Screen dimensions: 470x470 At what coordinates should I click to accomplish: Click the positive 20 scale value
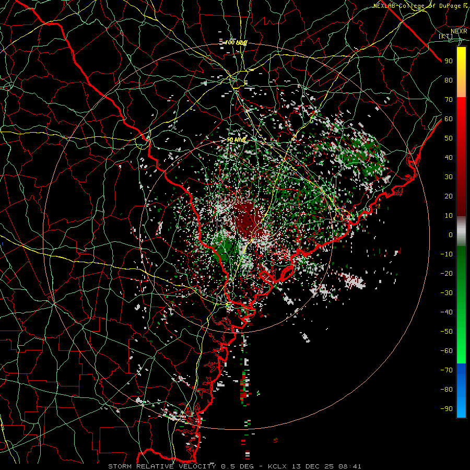[449, 196]
